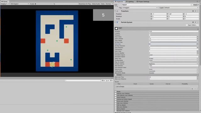Click the console warning count icon
The width and height of the screenshot is (201, 113).
pyautogui.click(x=107, y=81)
